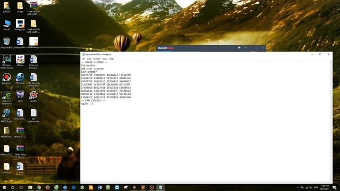
Task: Select the Spyder desktop shortcut
Action: coord(33,97)
